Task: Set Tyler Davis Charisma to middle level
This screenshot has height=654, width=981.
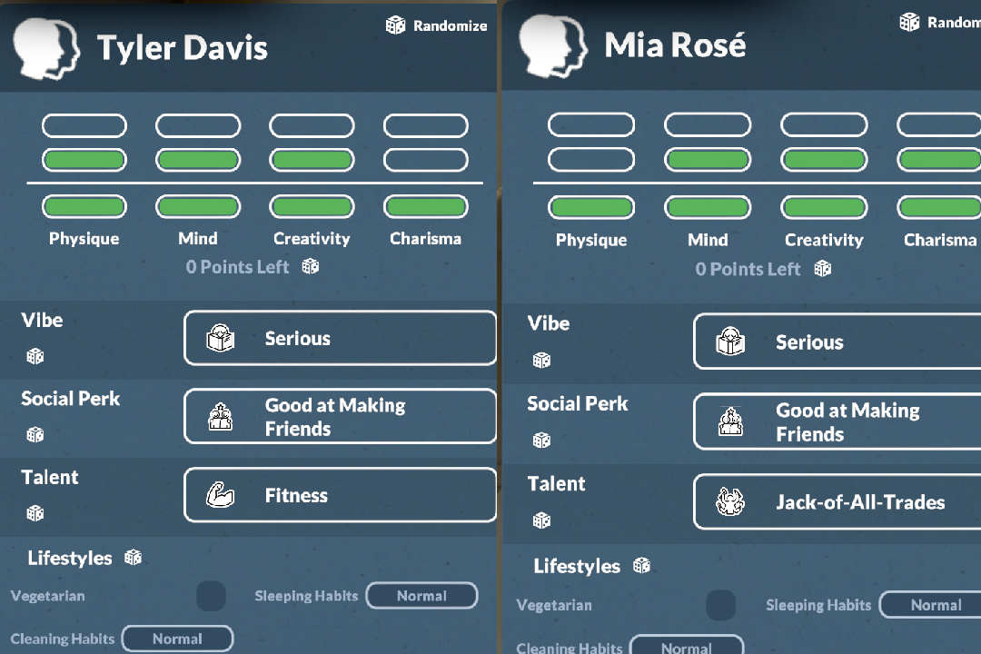Action: pos(426,160)
